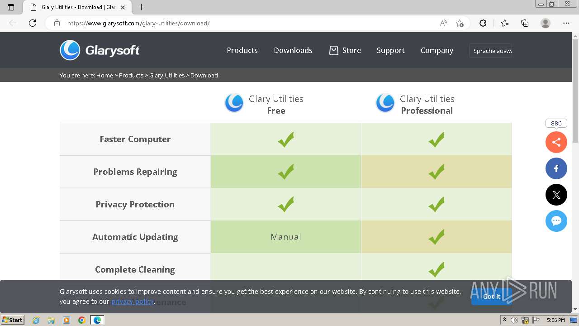The width and height of the screenshot is (579, 326).
Task: Open the Store shopping bag icon
Action: point(334,50)
